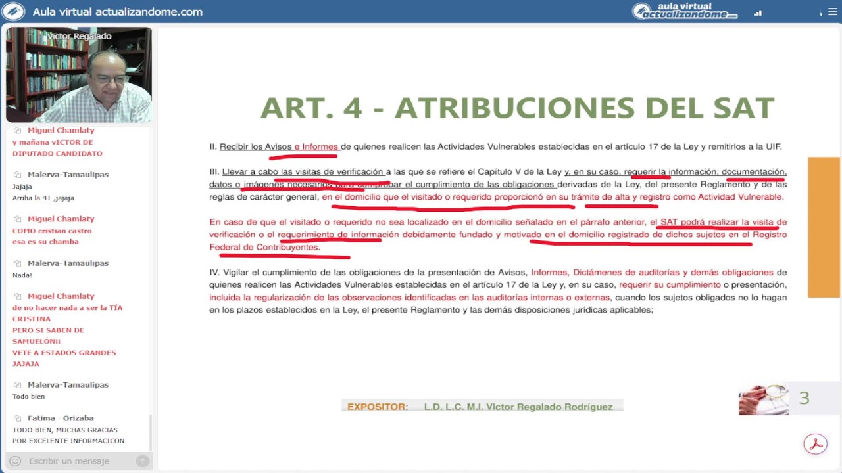Click the actualizandome.com header logo
This screenshot has height=473, width=842.
coord(684,11)
